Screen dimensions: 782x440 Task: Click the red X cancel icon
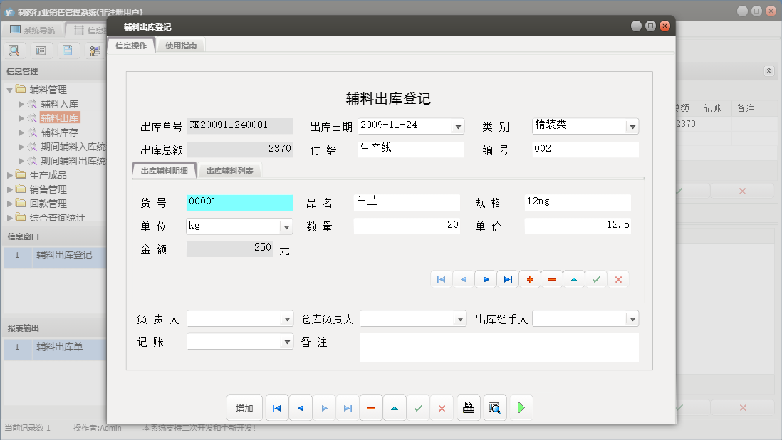[618, 279]
